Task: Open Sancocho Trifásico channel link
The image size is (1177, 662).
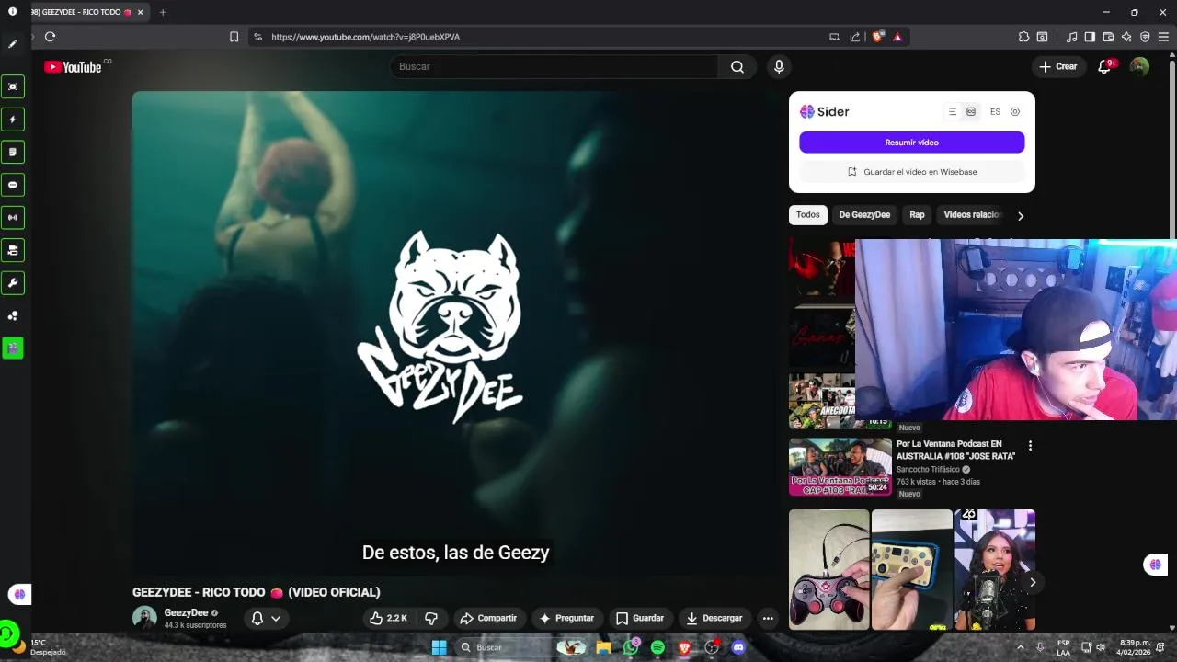Action: (928, 470)
